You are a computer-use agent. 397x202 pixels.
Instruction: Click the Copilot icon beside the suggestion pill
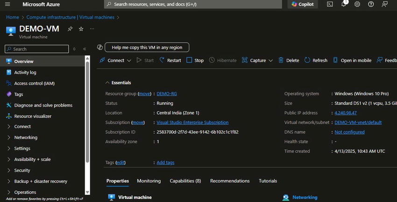(100, 47)
